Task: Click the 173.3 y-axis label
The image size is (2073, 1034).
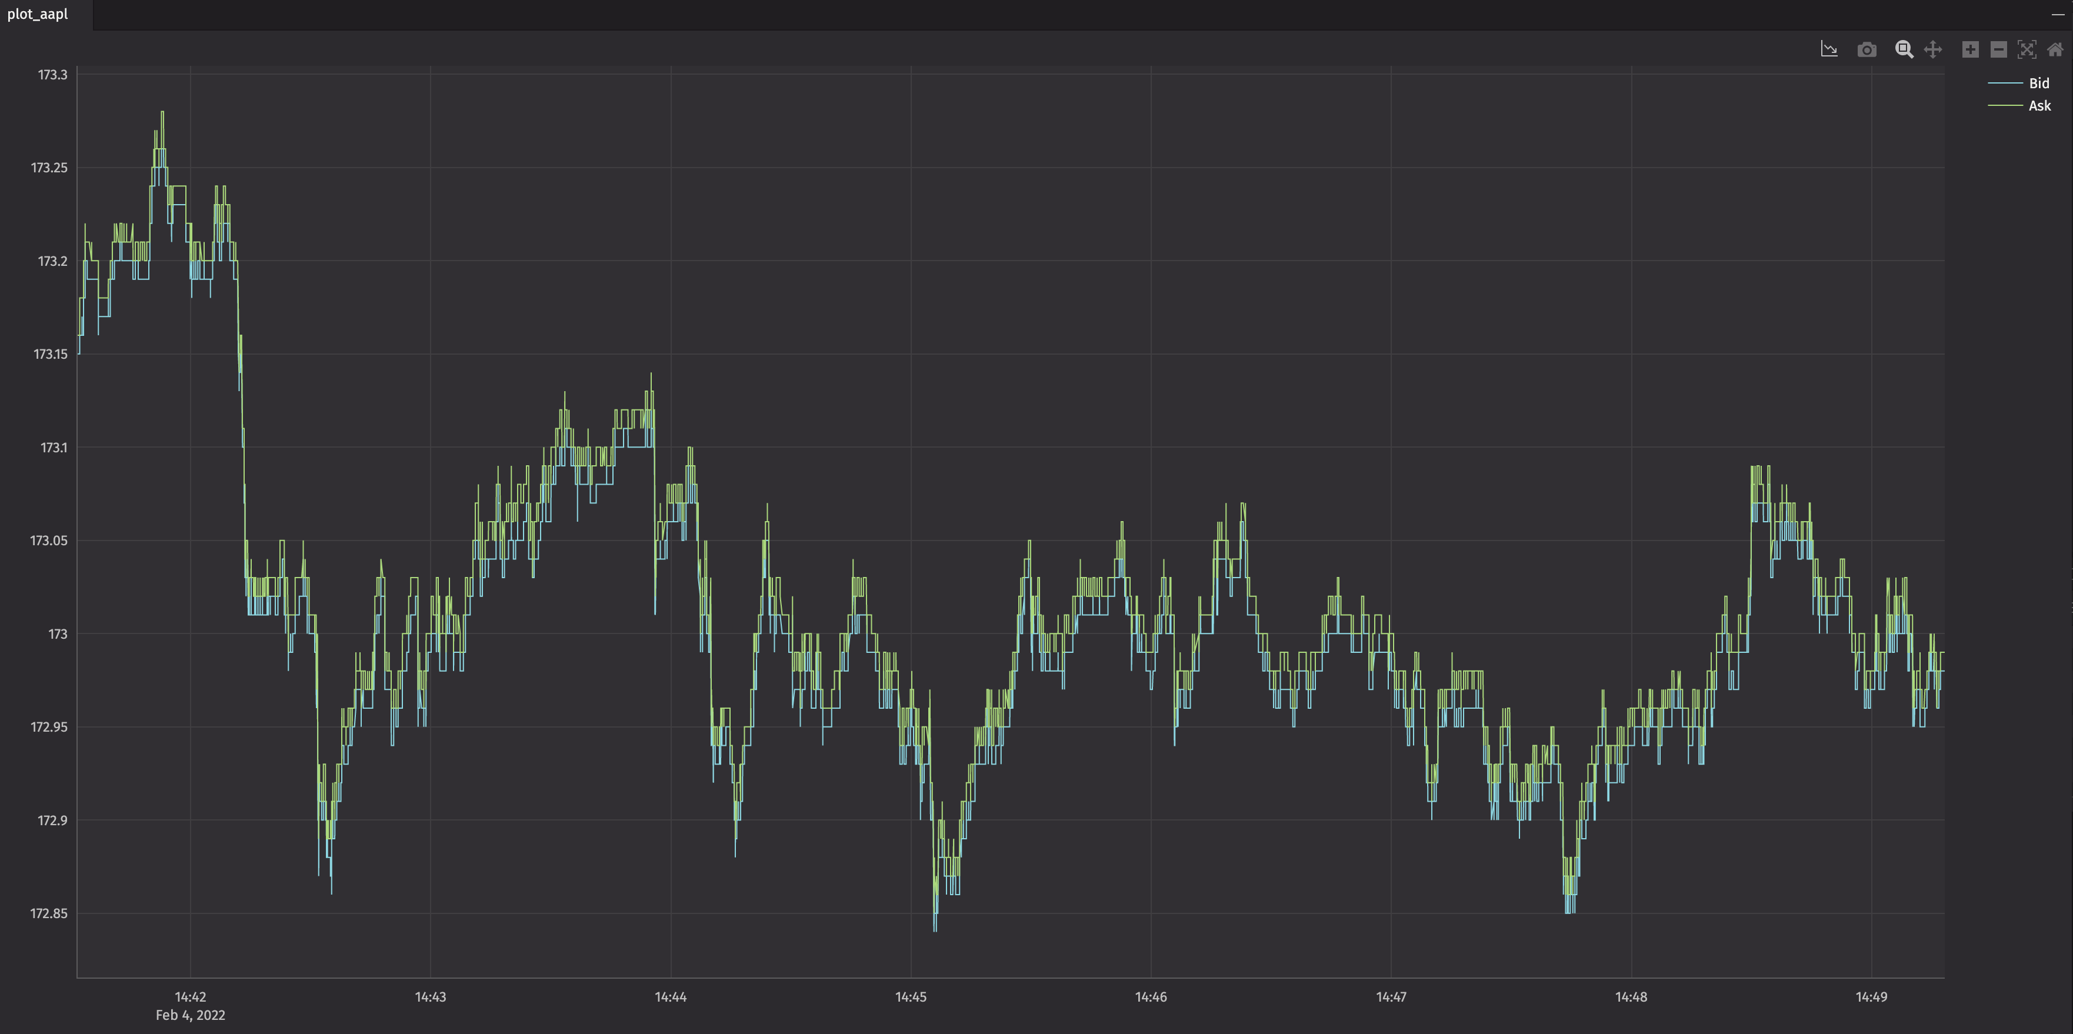Action: pyautogui.click(x=52, y=75)
